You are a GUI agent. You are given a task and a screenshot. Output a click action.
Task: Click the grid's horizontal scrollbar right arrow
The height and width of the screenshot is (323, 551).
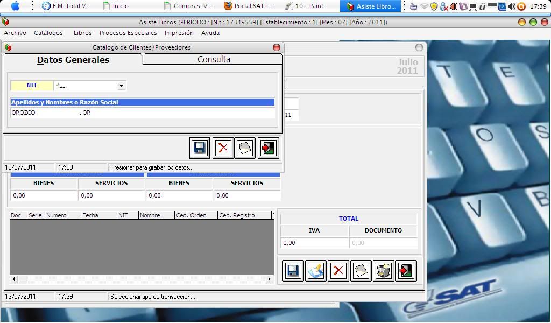pyautogui.click(x=270, y=279)
